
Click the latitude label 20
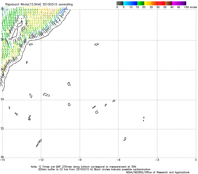pyautogui.click(x=2, y=157)
